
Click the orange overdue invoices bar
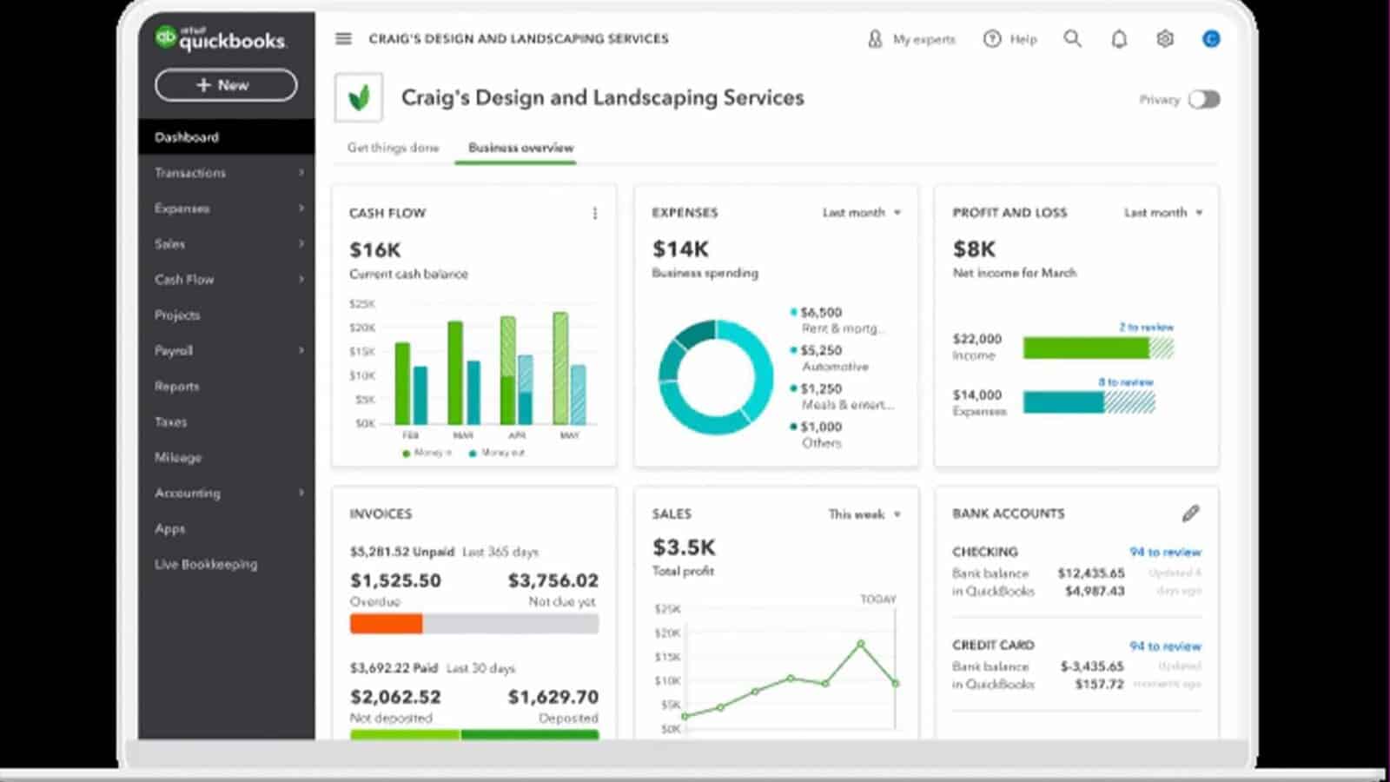(386, 624)
